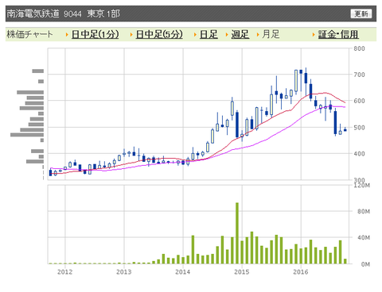382x292 pixels.
Task: Click the 400 price axis label
Action: [359, 154]
